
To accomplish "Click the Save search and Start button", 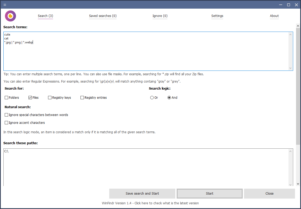I will click(x=142, y=193).
